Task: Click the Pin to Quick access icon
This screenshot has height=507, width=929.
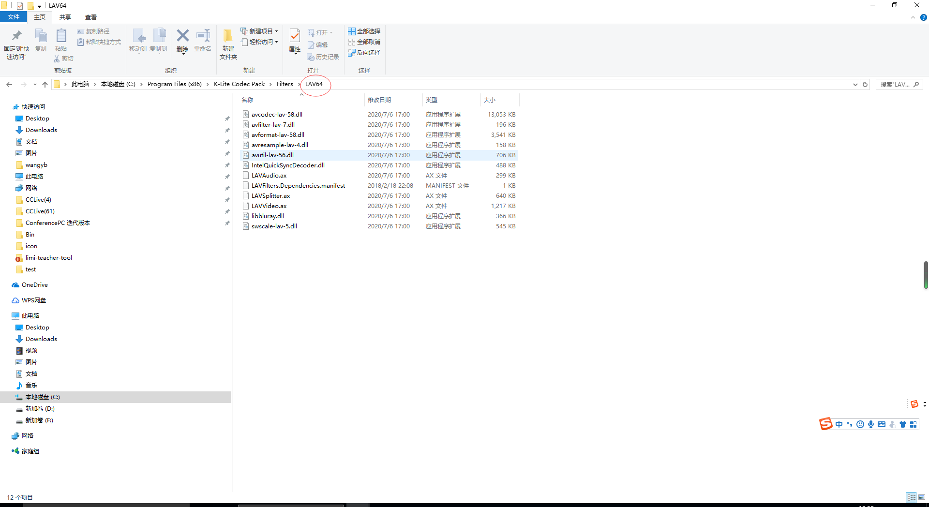Action: 16,36
